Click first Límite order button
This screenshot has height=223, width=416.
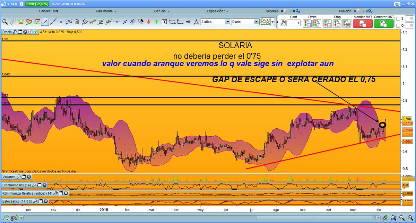coord(307,23)
